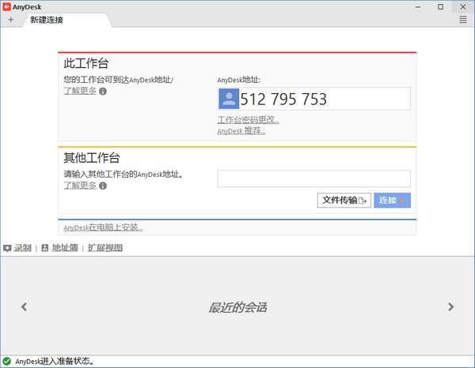Open AnyDesk在电脑上安装 link
Image resolution: width=475 pixels, height=368 pixels.
[x=103, y=227]
